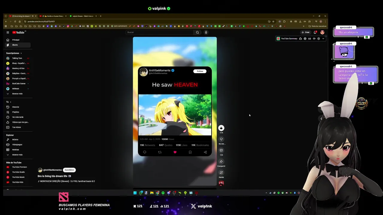Mute the playing tab's audio icon

[33, 16]
